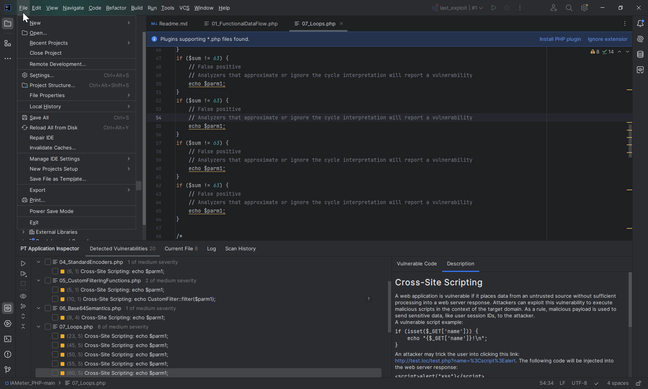648x389 pixels.
Task: Check the CustomFilter::filter vulnerability checkbox
Action: click(55, 299)
